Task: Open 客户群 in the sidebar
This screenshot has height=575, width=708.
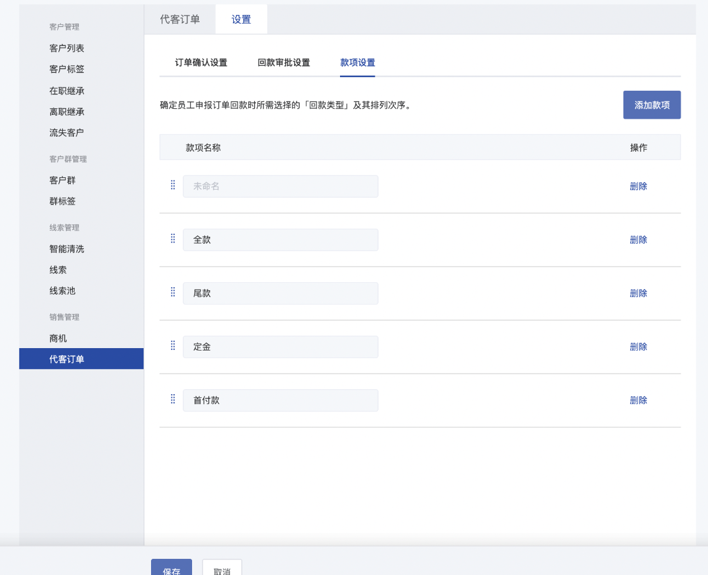Action: click(x=62, y=180)
